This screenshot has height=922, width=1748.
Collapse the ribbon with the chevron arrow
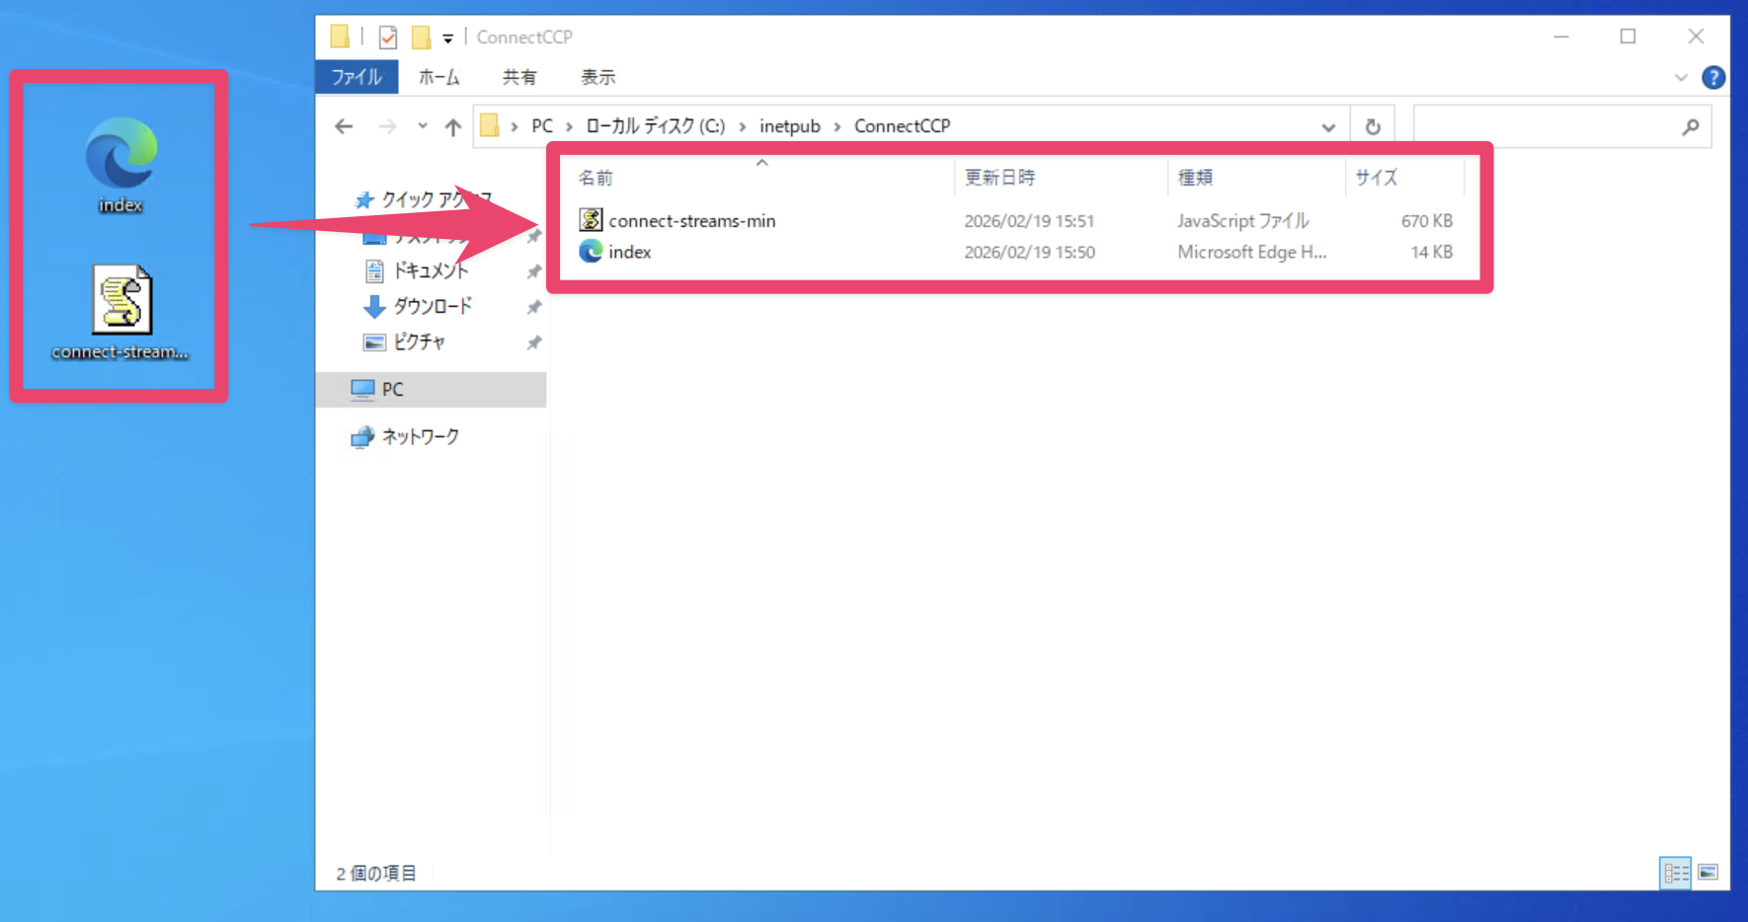tap(1682, 77)
